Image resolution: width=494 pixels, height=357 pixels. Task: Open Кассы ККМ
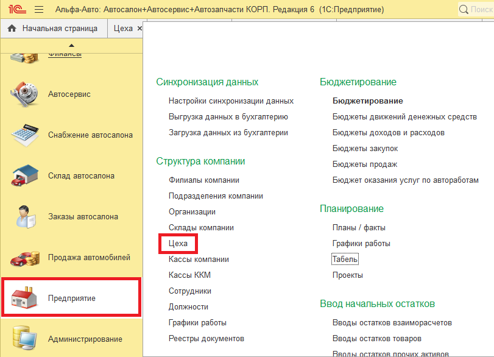tap(189, 275)
